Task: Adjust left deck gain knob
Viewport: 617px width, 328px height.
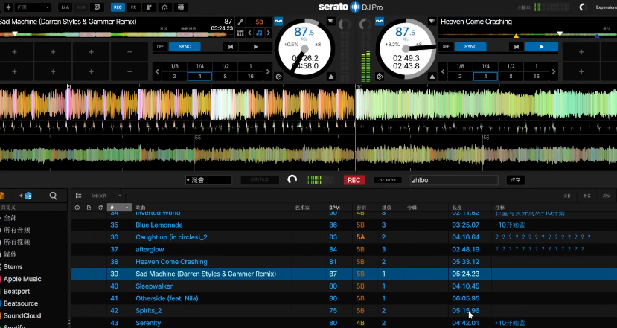Action: pyautogui.click(x=345, y=25)
